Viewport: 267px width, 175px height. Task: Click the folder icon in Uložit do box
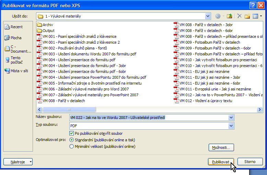(40, 17)
